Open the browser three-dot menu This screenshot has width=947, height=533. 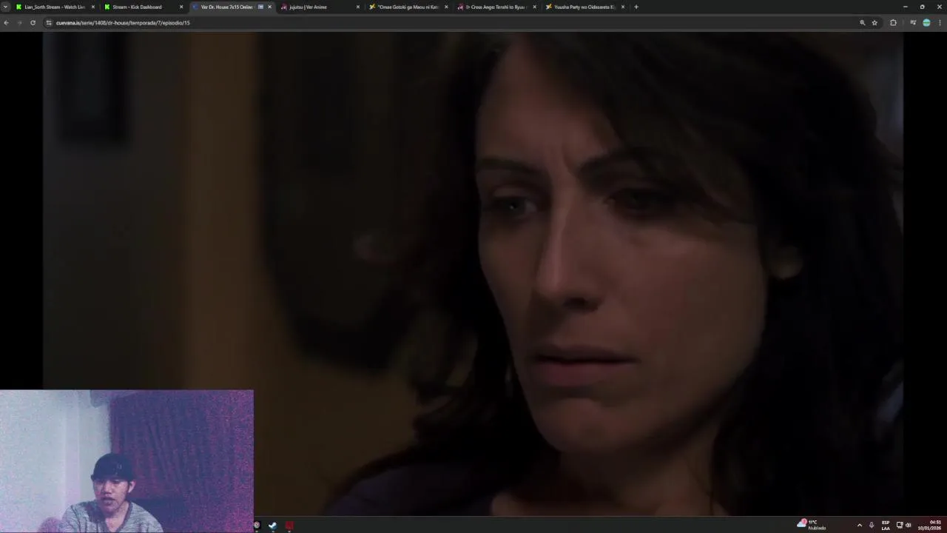(x=940, y=23)
